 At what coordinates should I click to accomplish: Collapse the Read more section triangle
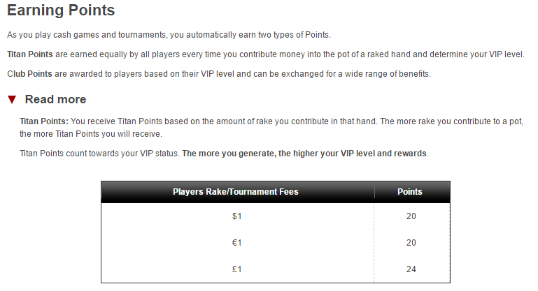pyautogui.click(x=12, y=100)
